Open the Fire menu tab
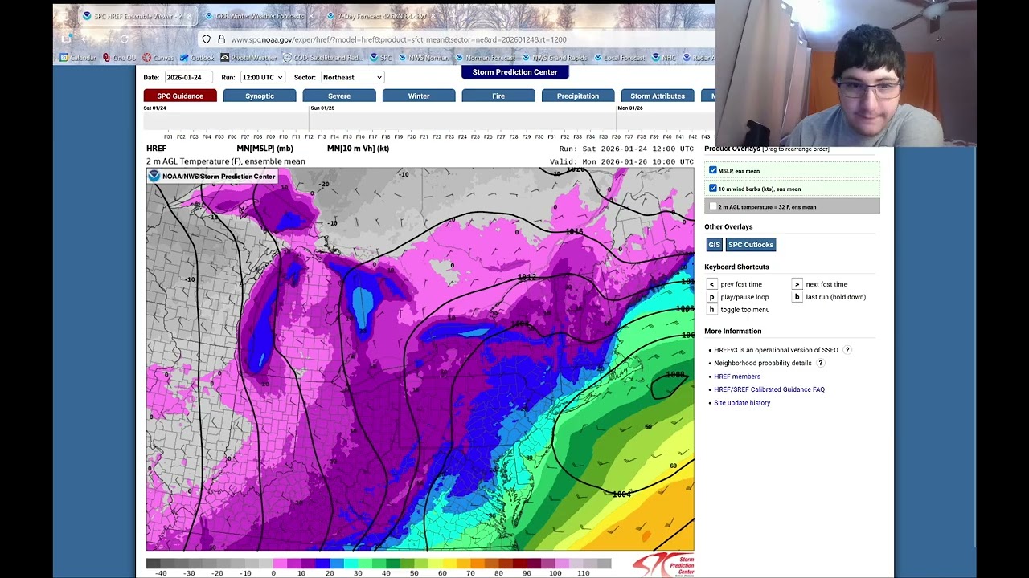 point(498,96)
